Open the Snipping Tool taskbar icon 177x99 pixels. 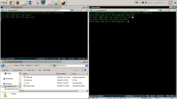37,2
